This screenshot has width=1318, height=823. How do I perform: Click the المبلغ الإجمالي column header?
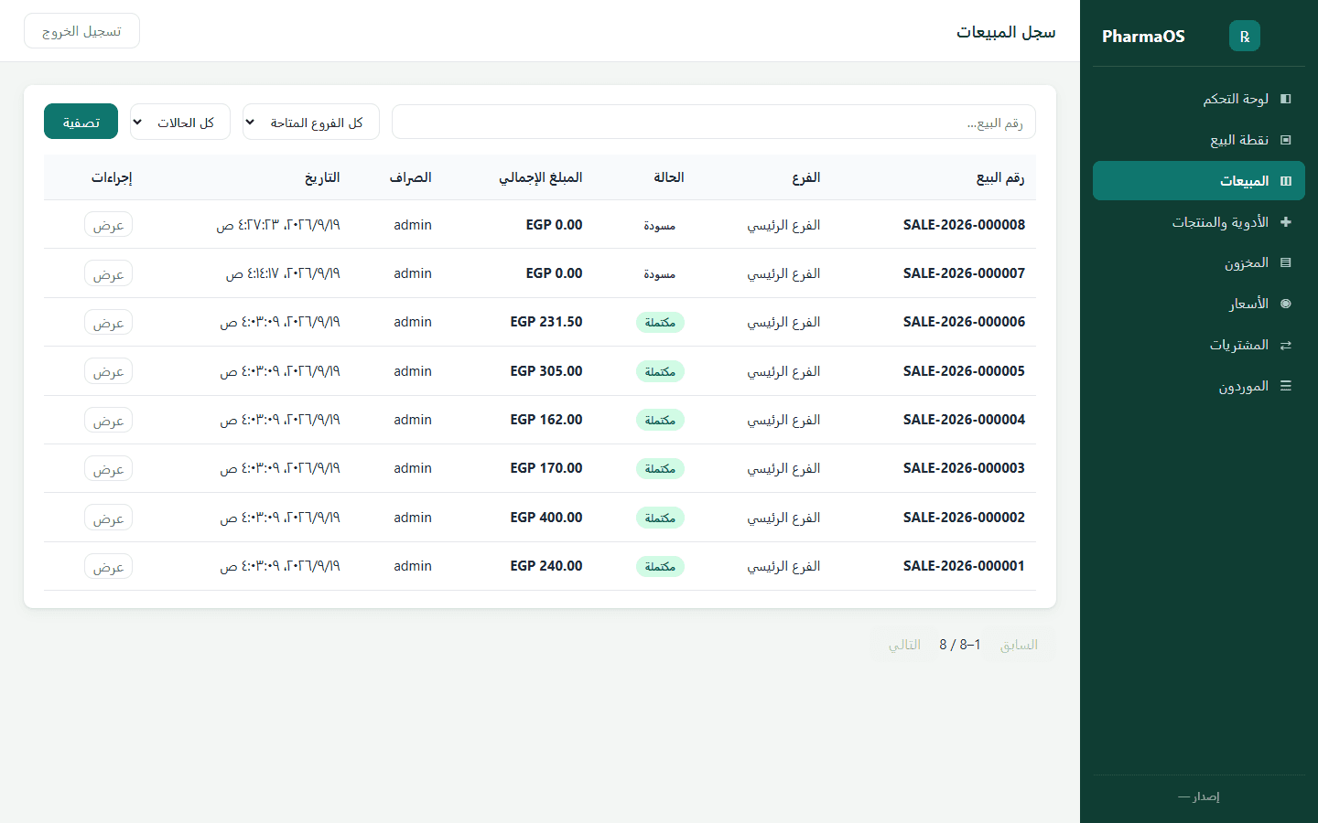541,177
